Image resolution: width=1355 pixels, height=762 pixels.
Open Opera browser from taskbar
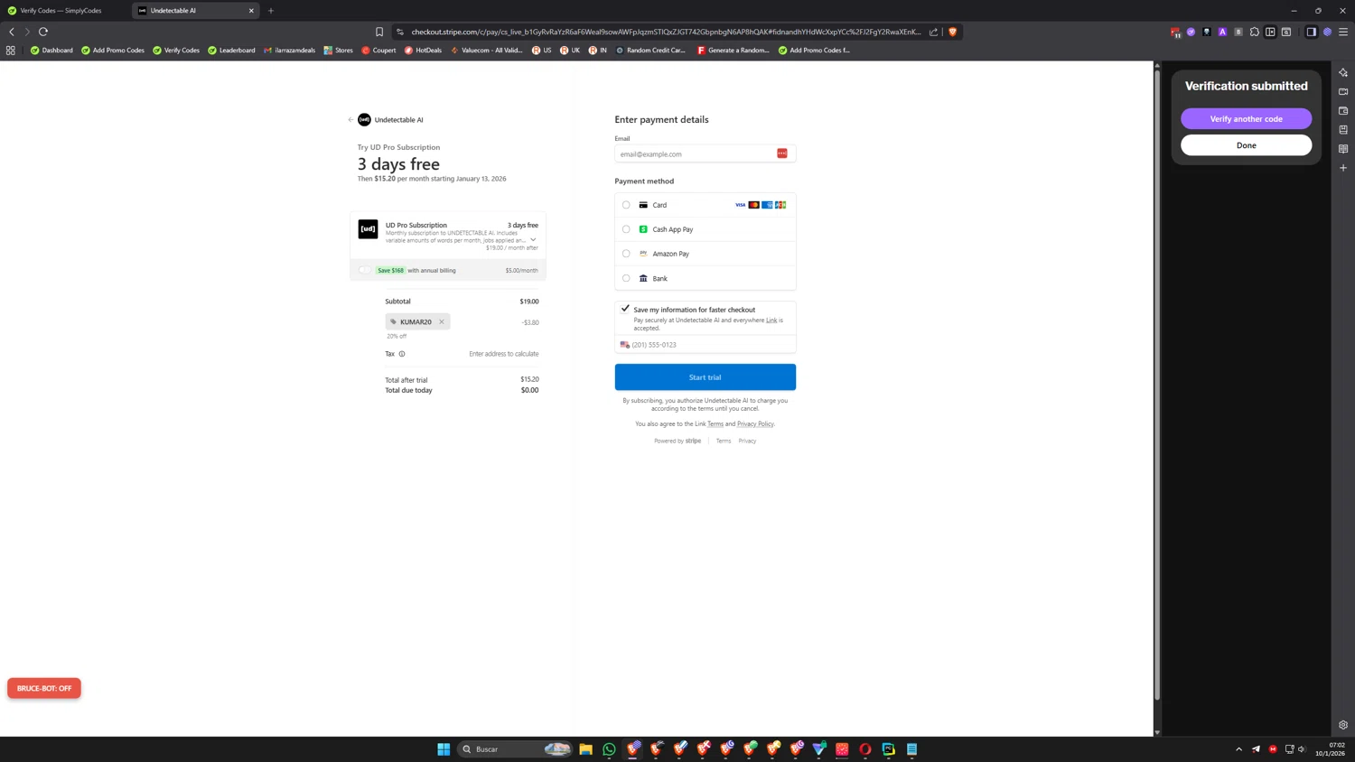[865, 749]
